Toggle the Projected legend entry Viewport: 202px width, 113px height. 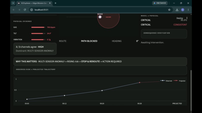(179, 81)
